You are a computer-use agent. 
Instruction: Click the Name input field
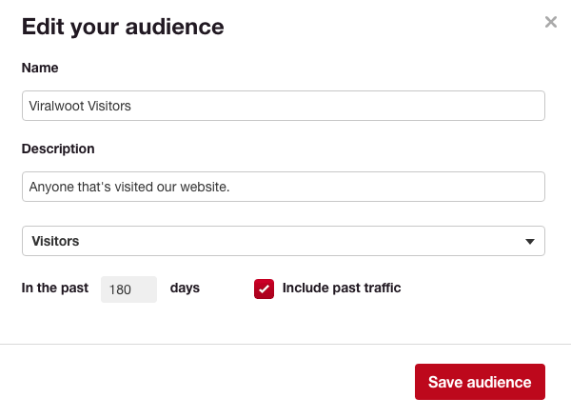pos(284,106)
